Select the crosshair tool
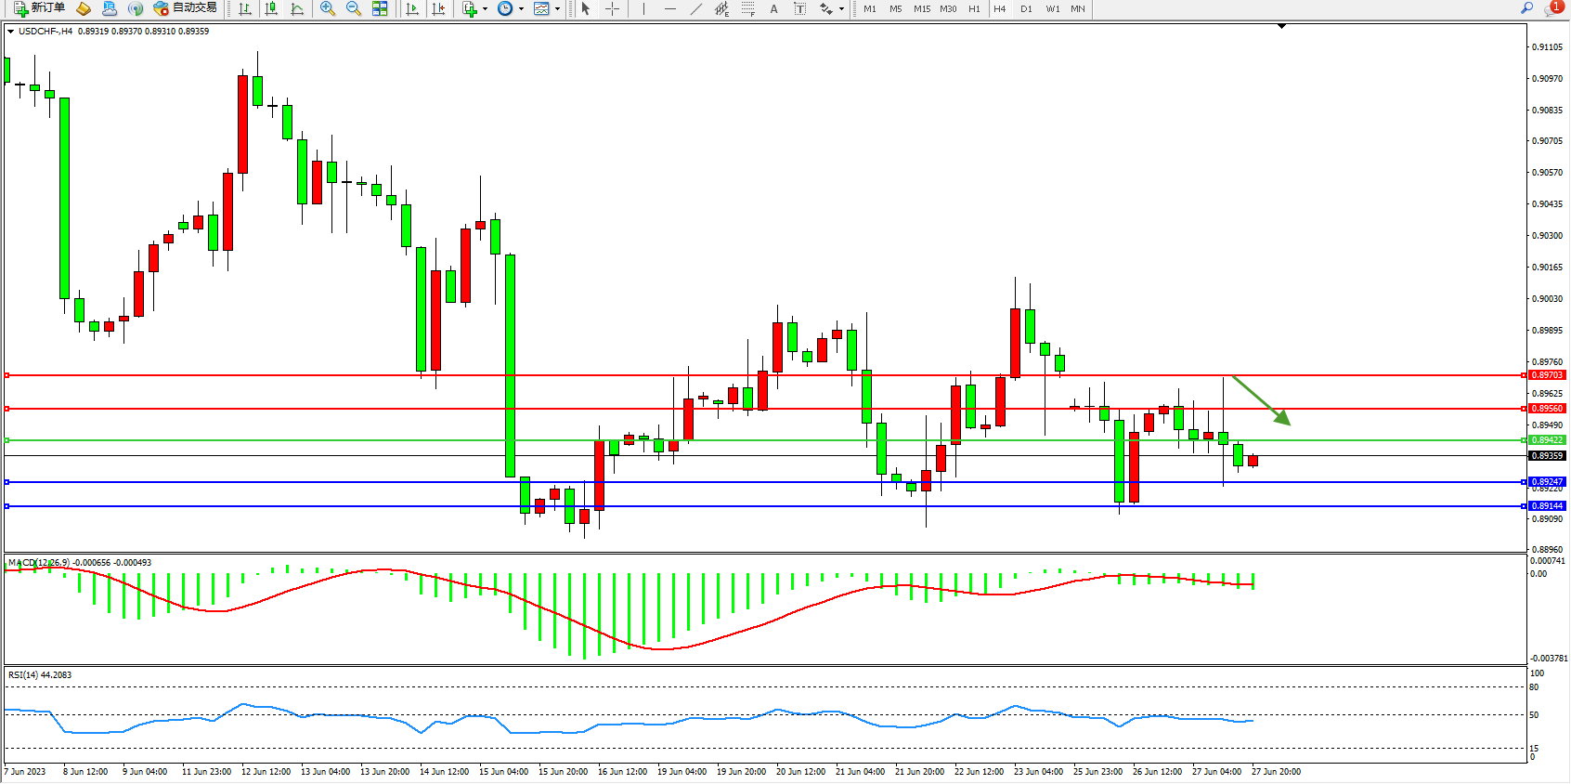This screenshot has height=784, width=1571. (x=613, y=9)
